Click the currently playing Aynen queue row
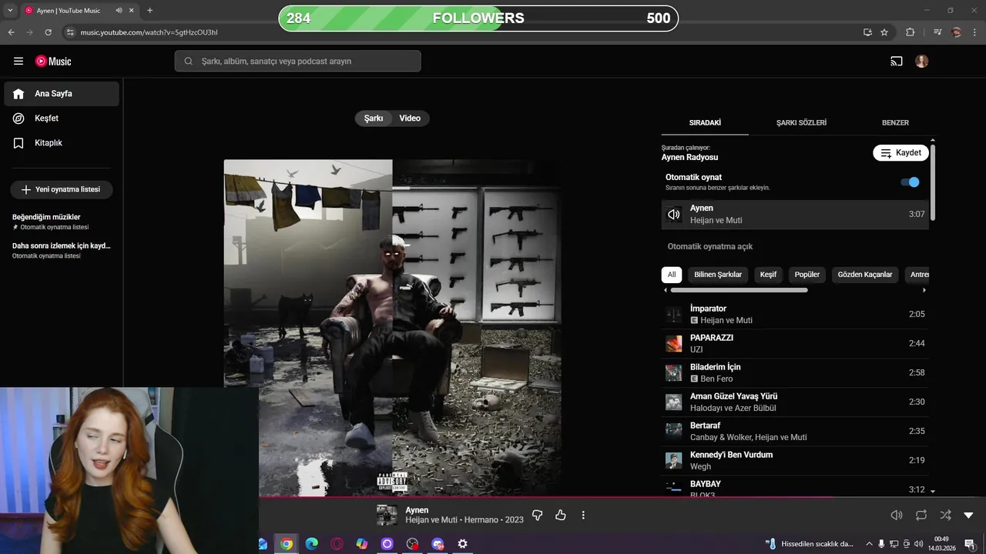The image size is (986, 554). [795, 215]
